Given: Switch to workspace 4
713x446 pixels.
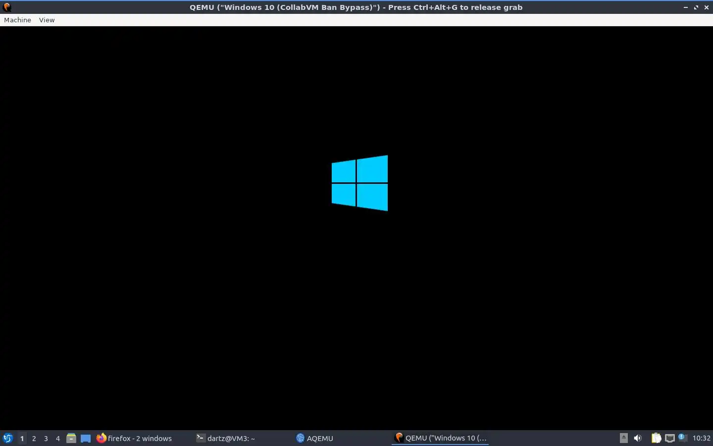Looking at the screenshot, I should tap(58, 438).
